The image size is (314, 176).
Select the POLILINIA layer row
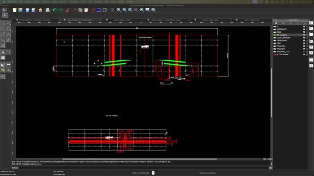pos(291,46)
